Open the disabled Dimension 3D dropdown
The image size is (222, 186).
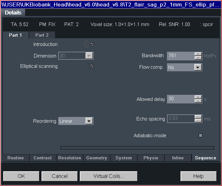click(x=89, y=56)
